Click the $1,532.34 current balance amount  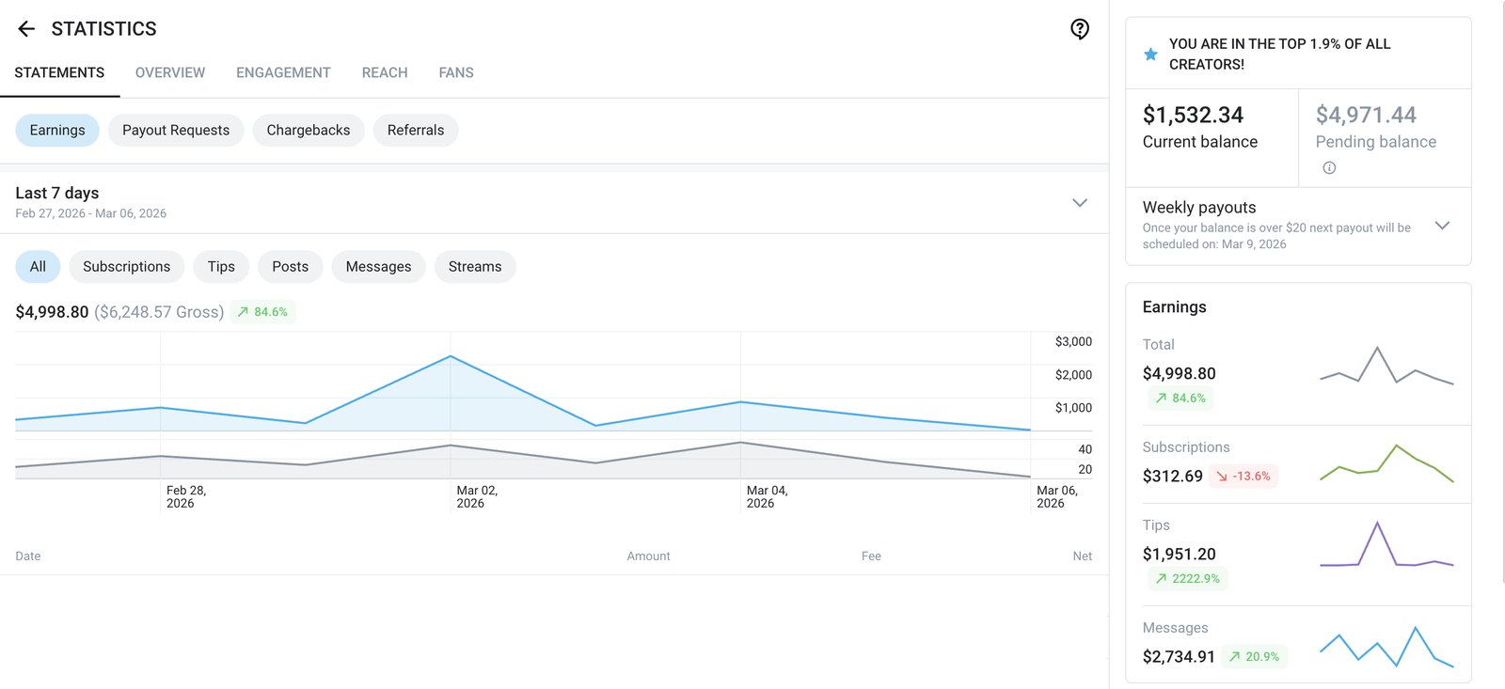[x=1193, y=115]
